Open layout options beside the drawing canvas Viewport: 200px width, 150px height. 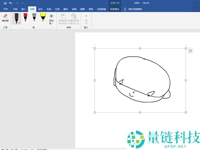pos(190,51)
